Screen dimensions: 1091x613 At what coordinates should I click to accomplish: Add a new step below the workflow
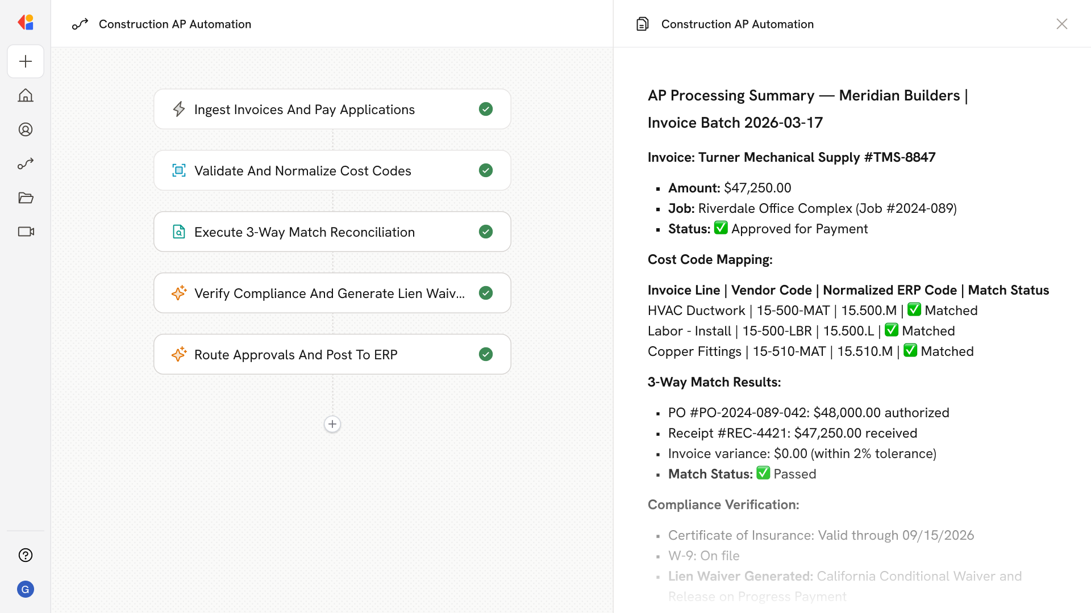click(332, 424)
